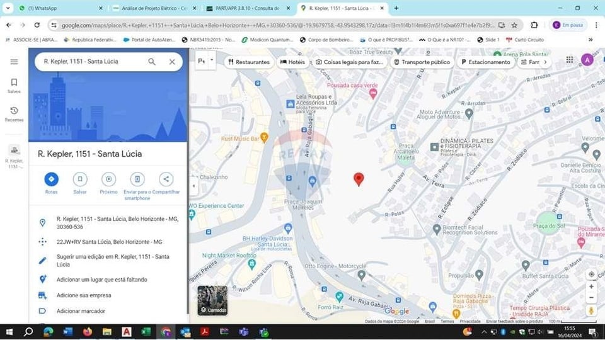The height and width of the screenshot is (340, 605).
Task: Open Corpo de Bombeiros bookmark
Action: (x=326, y=40)
